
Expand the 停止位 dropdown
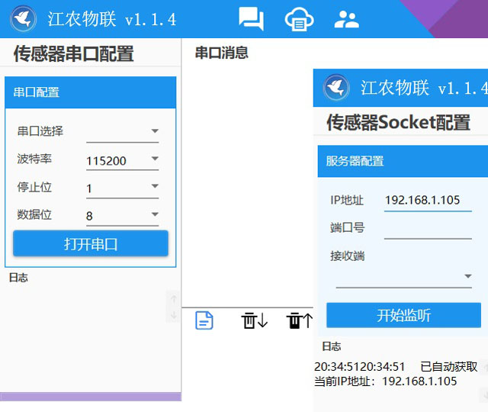122,188
